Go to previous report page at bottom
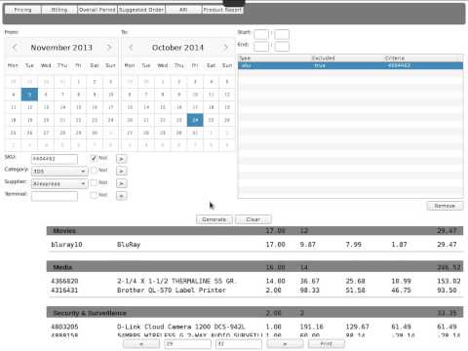 (141, 343)
